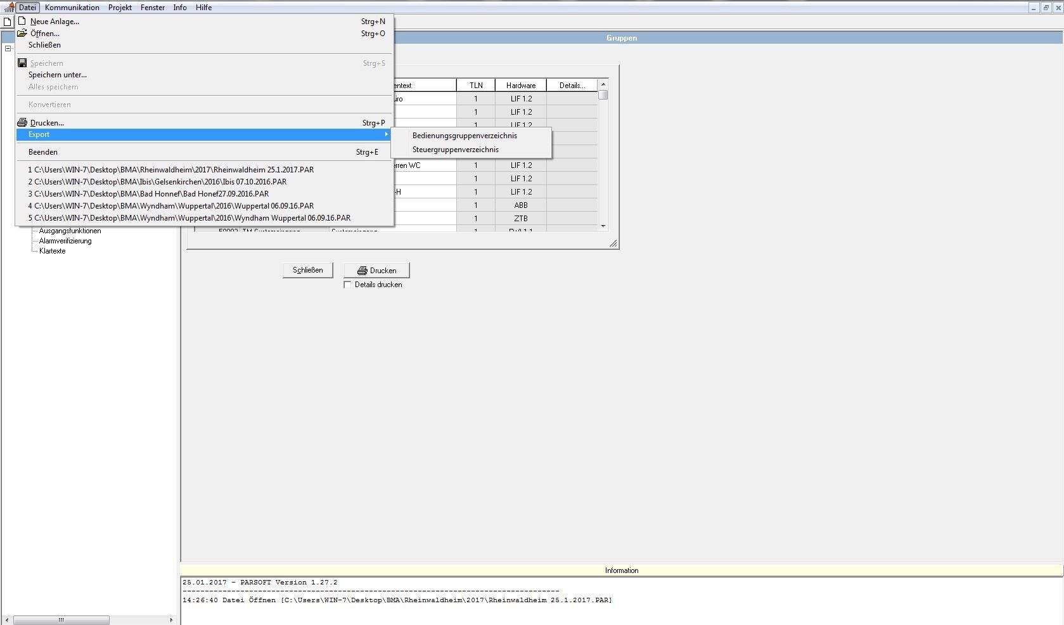
Task: Click the printer icon next to Drucken... menu entry
Action: [22, 122]
